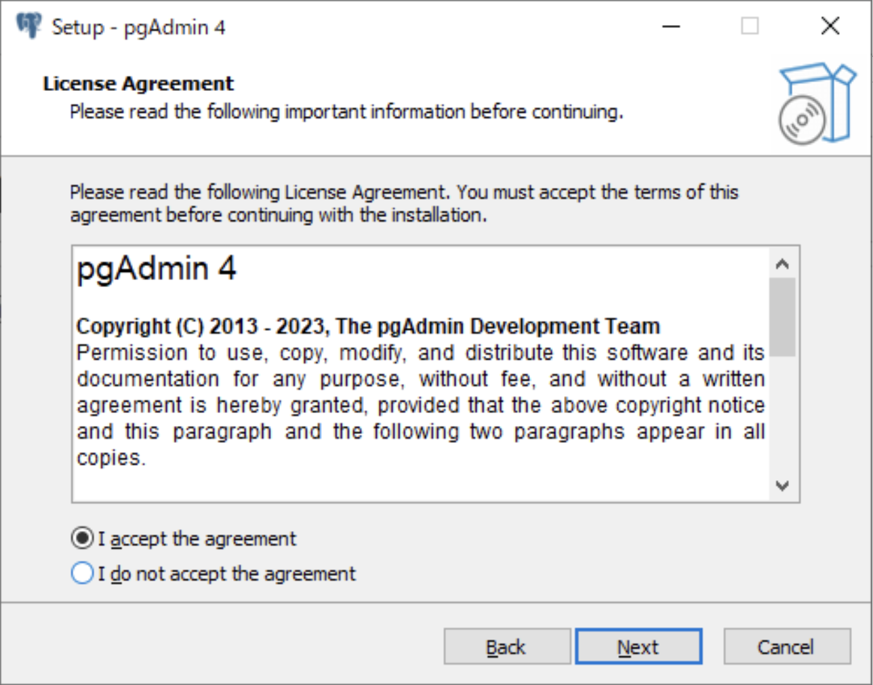Screen dimensions: 873x685
Task: Click inside the license text paragraph
Action: [420, 405]
